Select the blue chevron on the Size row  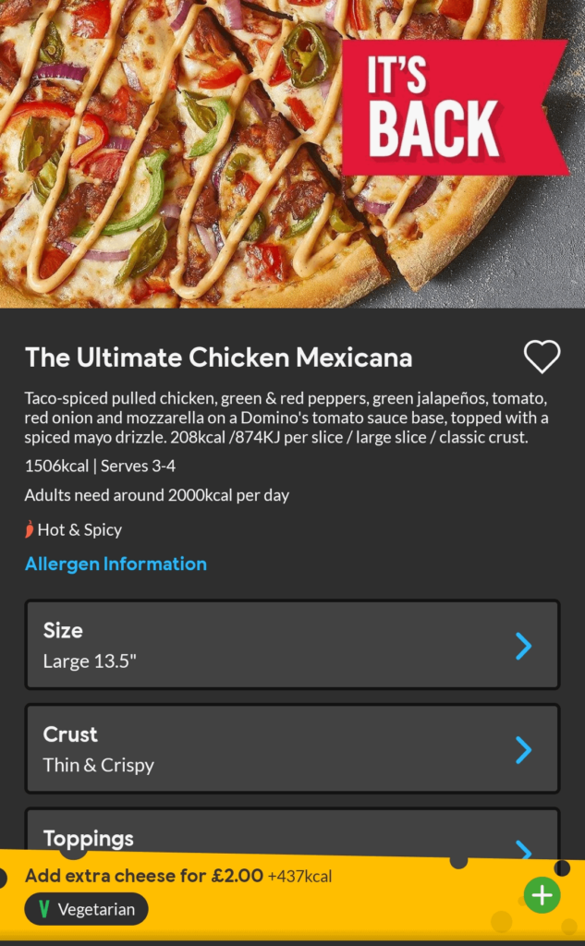point(523,646)
